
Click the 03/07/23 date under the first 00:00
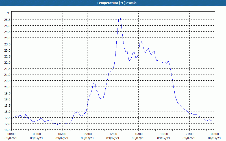pos(11,138)
